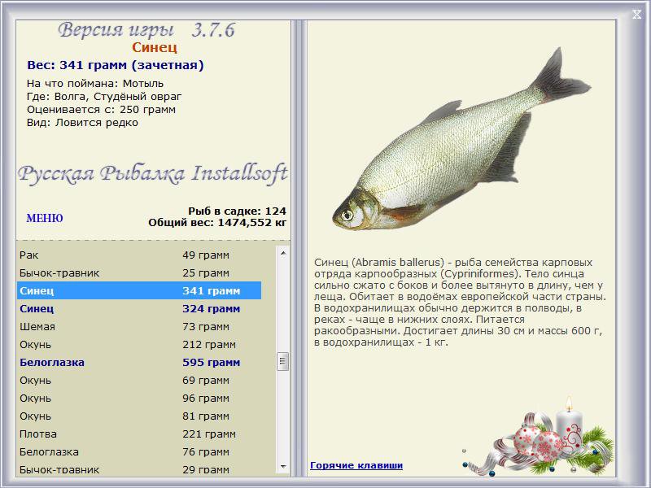Image resolution: width=651 pixels, height=488 pixels.
Task: Close the fish keepnet window with X
Action: pos(636,15)
